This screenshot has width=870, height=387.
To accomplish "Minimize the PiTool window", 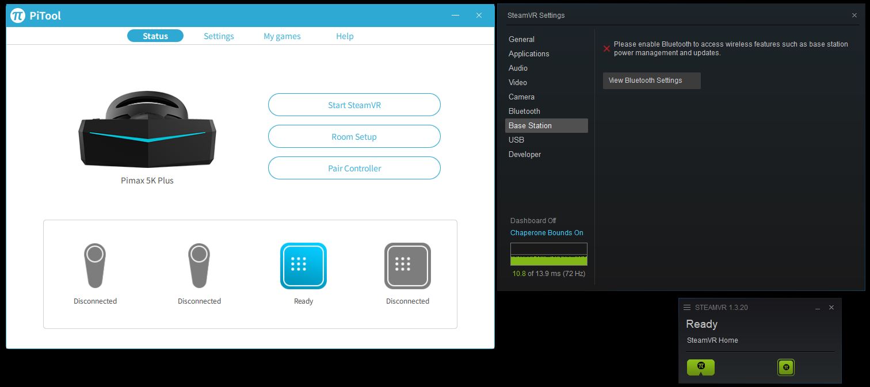I will pos(455,16).
